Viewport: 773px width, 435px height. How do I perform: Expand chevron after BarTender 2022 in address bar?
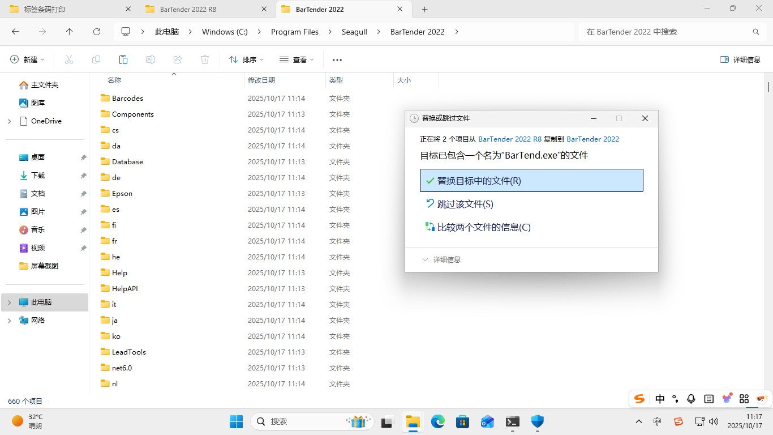tap(457, 32)
